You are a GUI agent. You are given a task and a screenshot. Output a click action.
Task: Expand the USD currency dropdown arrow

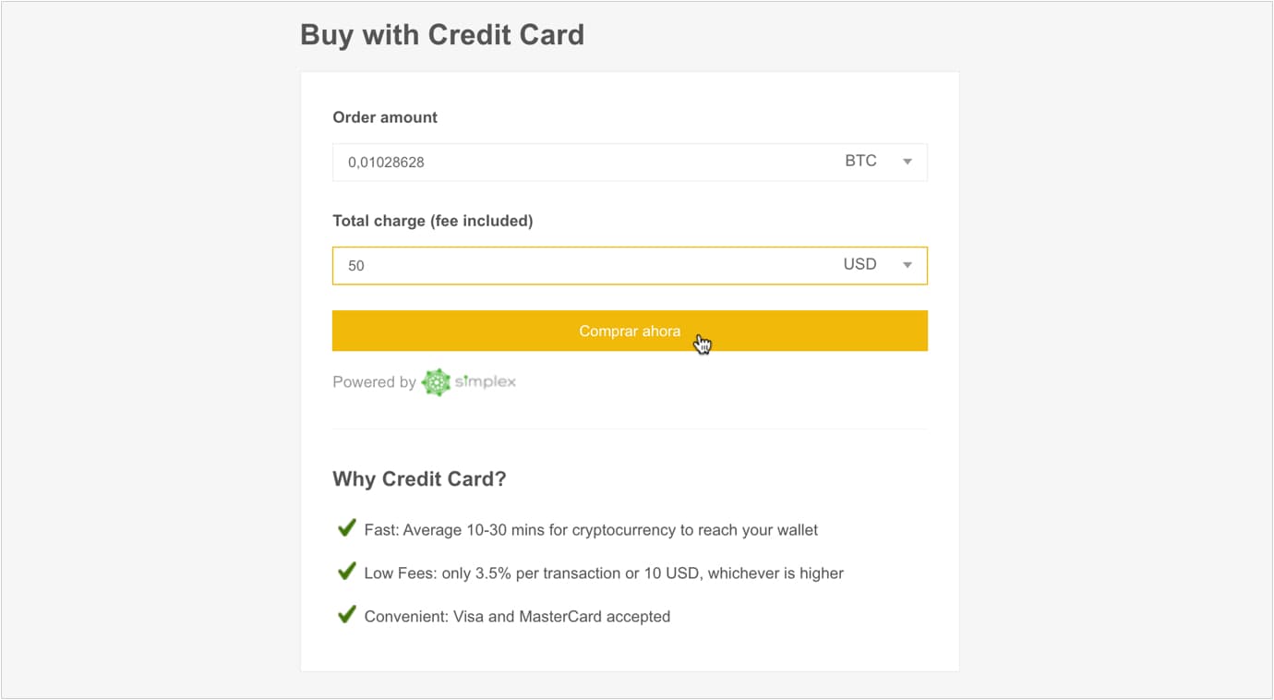tap(907, 265)
